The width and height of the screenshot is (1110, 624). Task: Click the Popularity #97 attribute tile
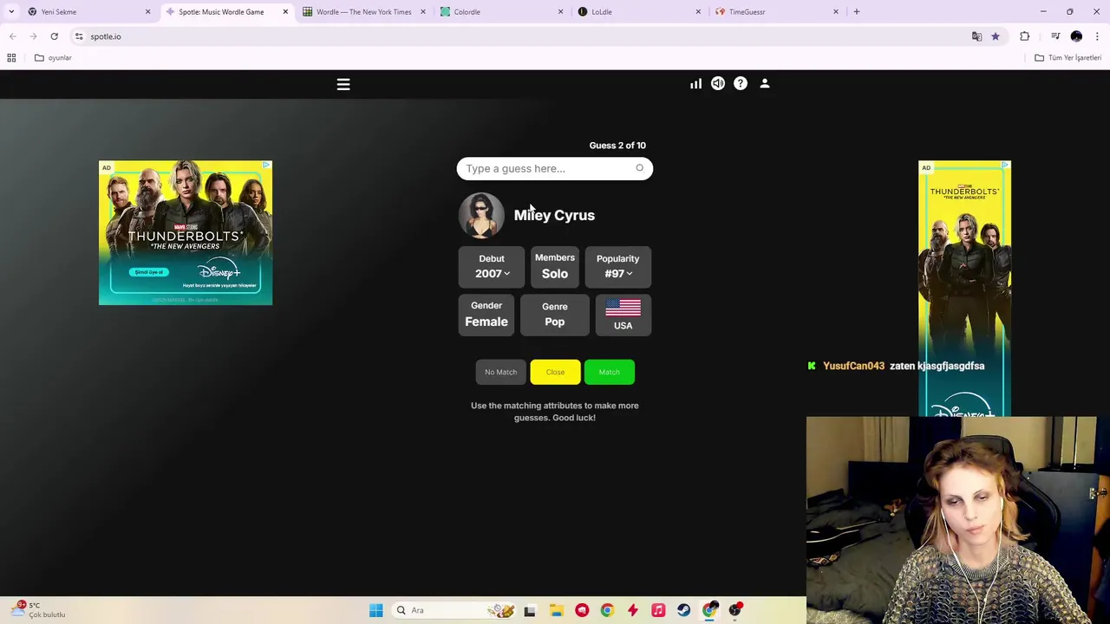pyautogui.click(x=617, y=266)
